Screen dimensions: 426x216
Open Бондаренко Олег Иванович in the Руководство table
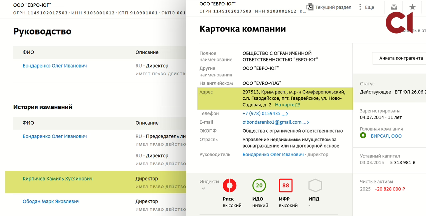pos(55,66)
